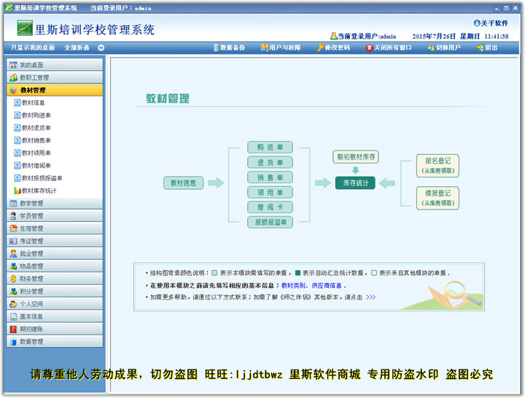Open 基本信息 sidebar section
Image resolution: width=525 pixels, height=398 pixels.
(x=55, y=316)
